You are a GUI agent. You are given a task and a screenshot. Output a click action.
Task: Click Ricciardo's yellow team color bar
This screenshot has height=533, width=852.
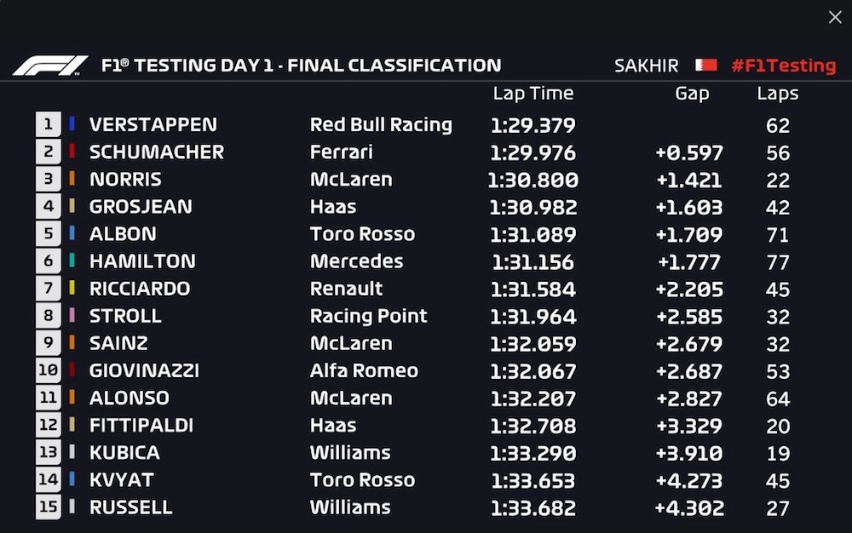[x=72, y=289]
